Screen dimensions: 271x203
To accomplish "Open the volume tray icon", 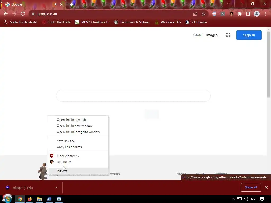I will click(x=246, y=199).
